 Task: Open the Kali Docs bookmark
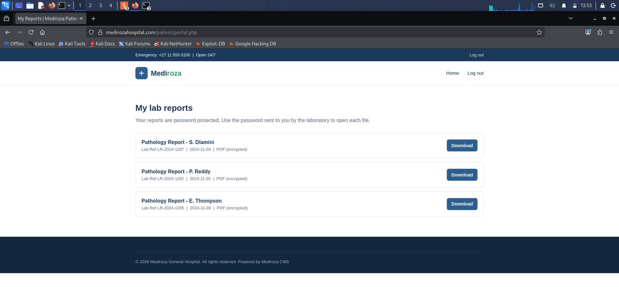pyautogui.click(x=102, y=44)
